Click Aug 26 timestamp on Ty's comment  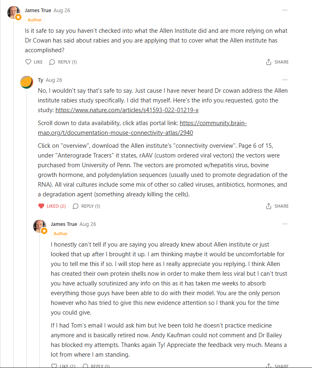coord(54,80)
